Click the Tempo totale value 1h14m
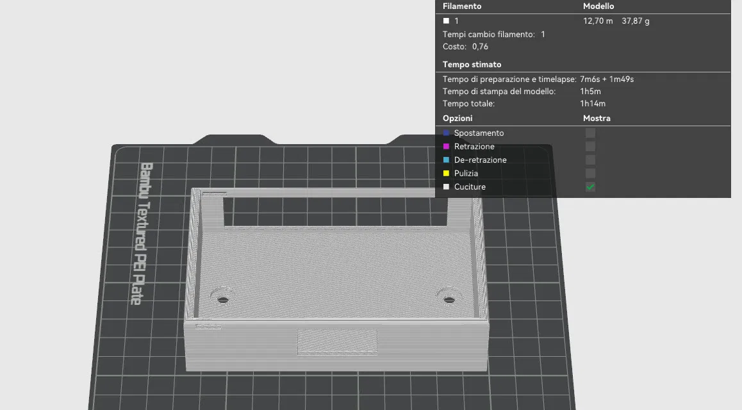742x410 pixels. click(593, 104)
